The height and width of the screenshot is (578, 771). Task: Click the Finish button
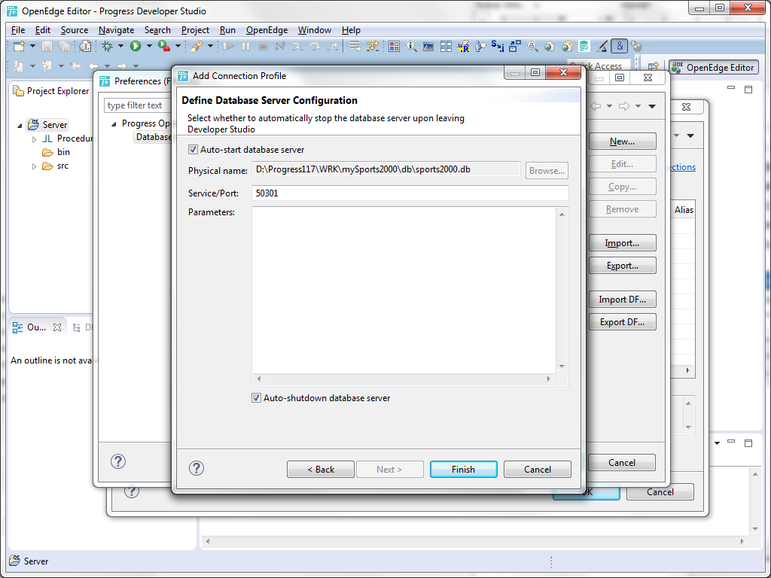point(463,470)
